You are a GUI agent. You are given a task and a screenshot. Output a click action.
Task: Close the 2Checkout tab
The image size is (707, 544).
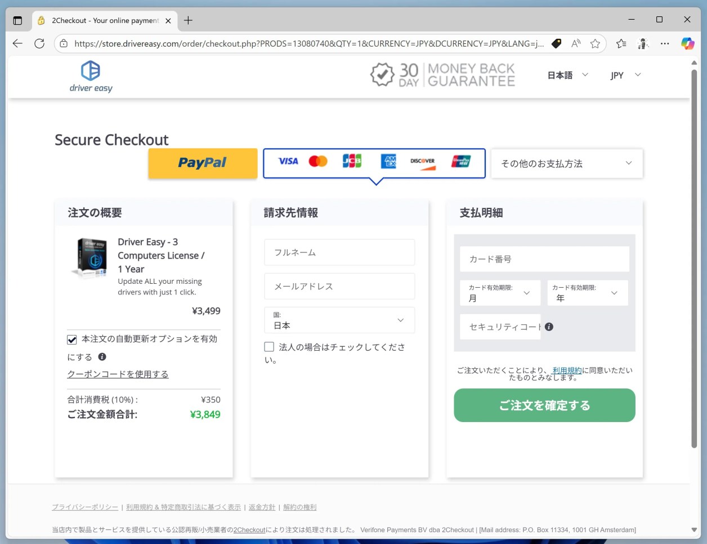click(x=168, y=20)
